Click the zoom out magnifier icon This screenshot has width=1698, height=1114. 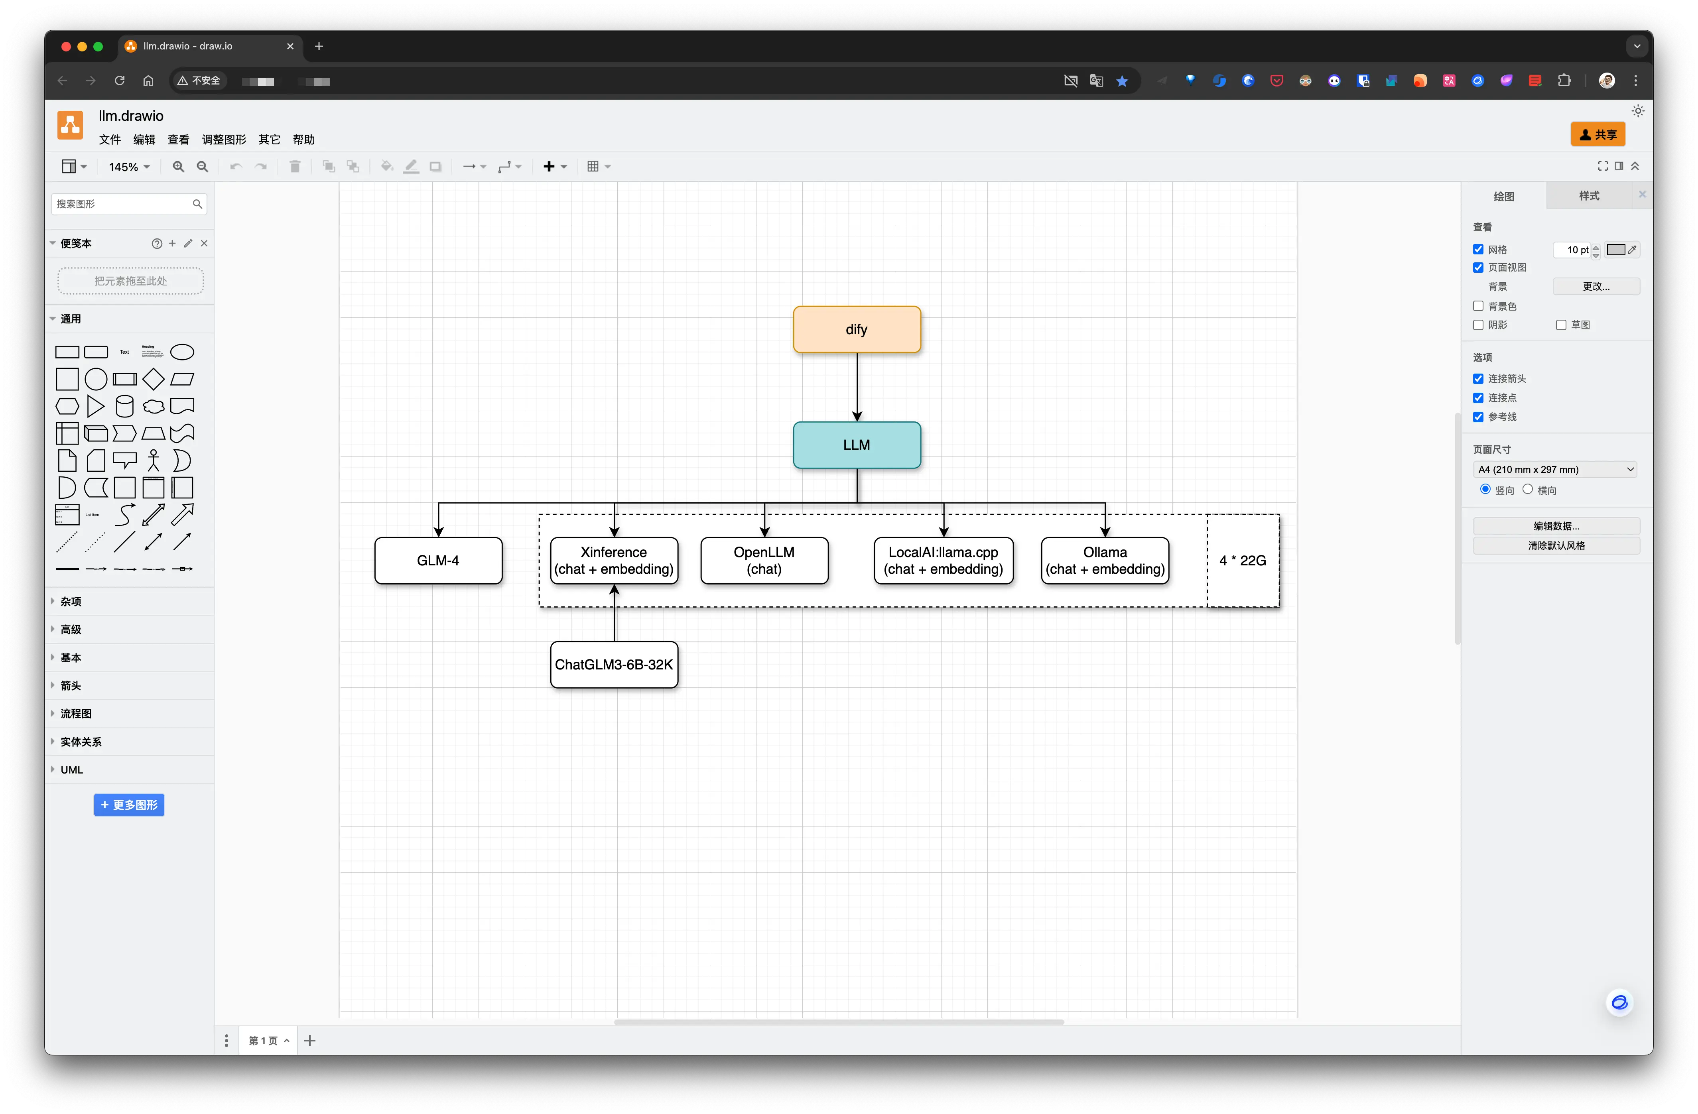[203, 166]
